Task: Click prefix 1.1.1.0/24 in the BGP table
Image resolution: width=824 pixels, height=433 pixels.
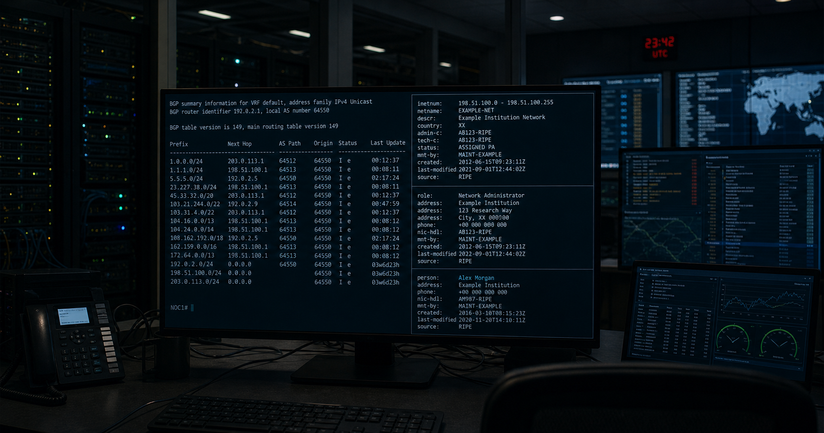Action: [186, 170]
